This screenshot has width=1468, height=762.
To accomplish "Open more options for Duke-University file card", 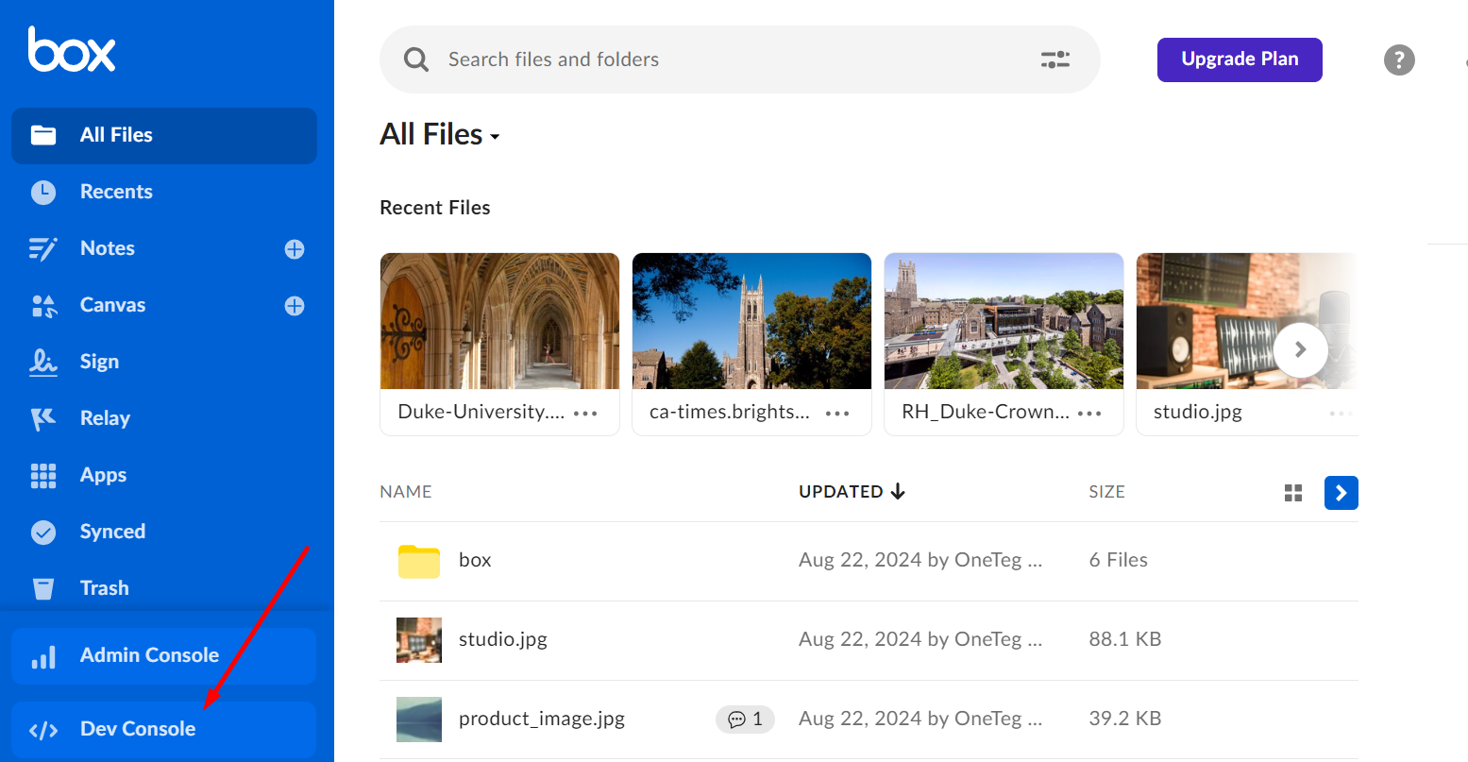I will pyautogui.click(x=585, y=414).
